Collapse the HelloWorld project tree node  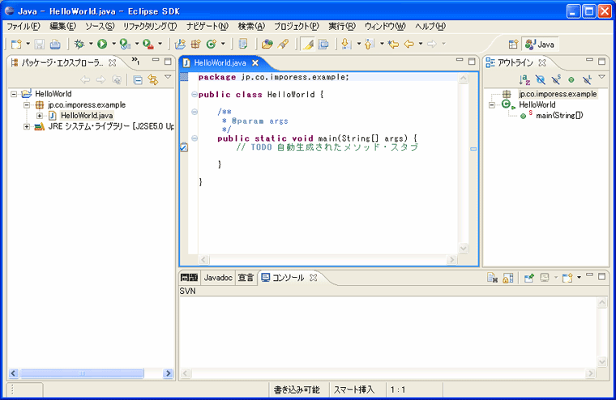click(x=14, y=94)
